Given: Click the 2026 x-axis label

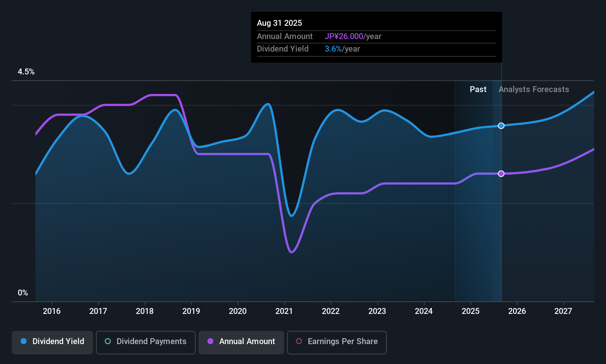Looking at the screenshot, I should click(517, 311).
